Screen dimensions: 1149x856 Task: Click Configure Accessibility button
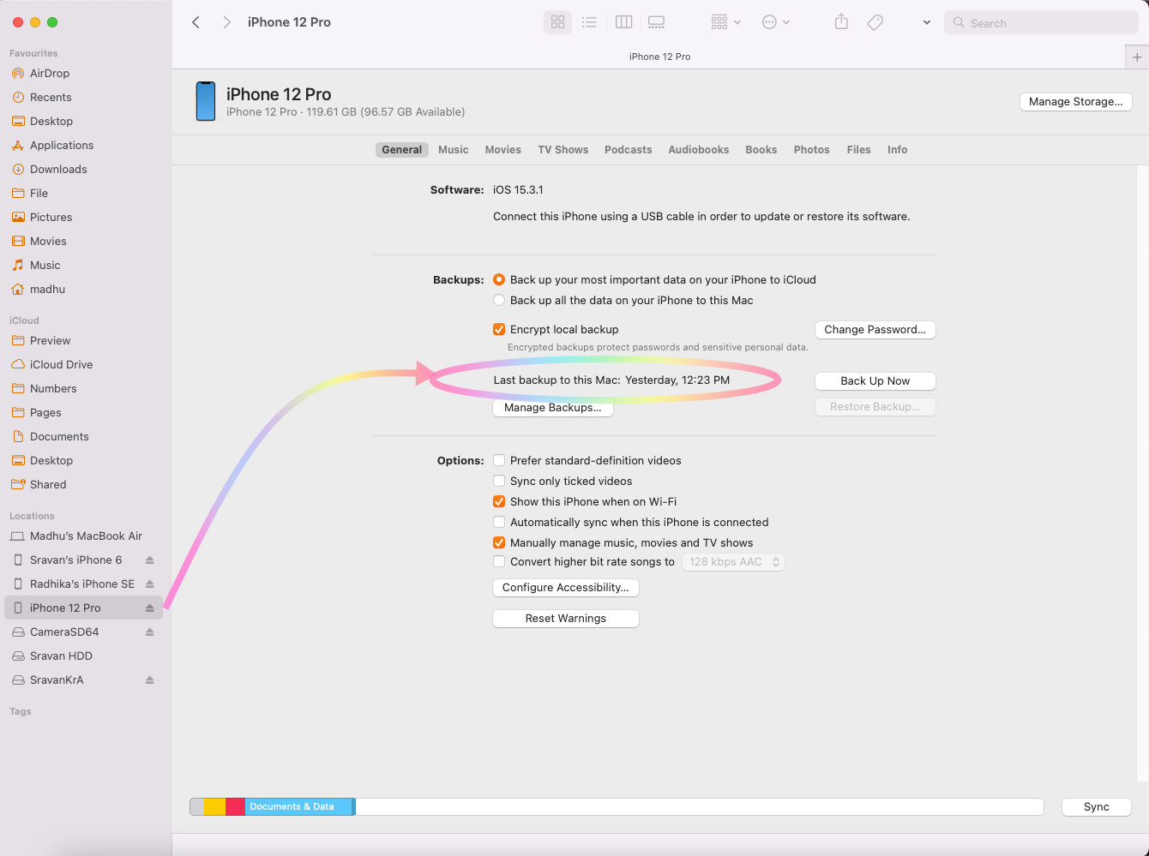pyautogui.click(x=566, y=587)
